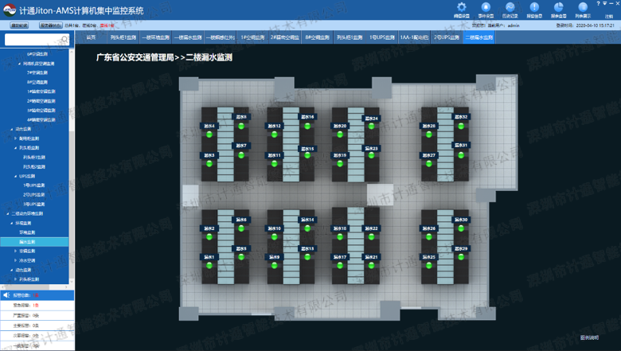Screen dimensions: 621x351
Task: Open the alarm information exclamation icon
Action: [x=534, y=7]
